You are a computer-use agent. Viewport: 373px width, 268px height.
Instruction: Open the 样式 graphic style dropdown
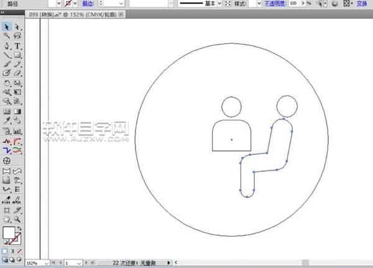point(259,4)
